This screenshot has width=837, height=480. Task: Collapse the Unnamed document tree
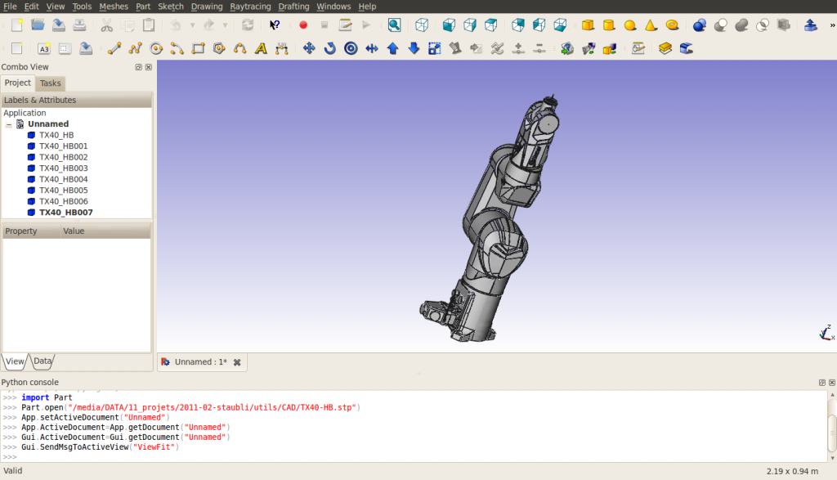tap(8, 124)
